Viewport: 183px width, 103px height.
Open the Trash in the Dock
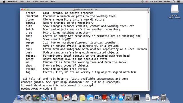click(163, 97)
